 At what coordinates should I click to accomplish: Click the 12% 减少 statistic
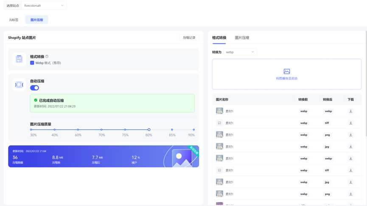click(136, 159)
